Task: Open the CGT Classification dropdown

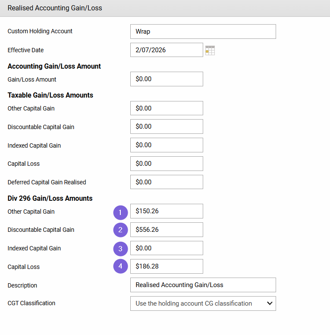Action: point(203,303)
